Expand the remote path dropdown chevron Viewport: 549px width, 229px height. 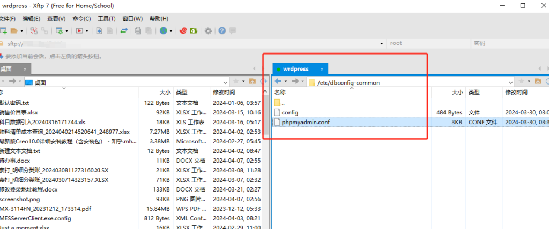coord(510,83)
